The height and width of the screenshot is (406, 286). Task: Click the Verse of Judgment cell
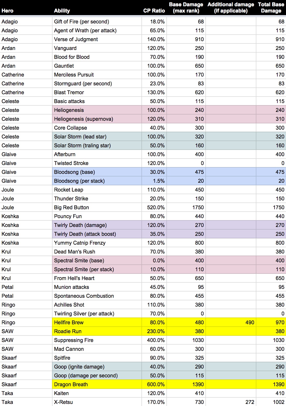pyautogui.click(x=97, y=39)
